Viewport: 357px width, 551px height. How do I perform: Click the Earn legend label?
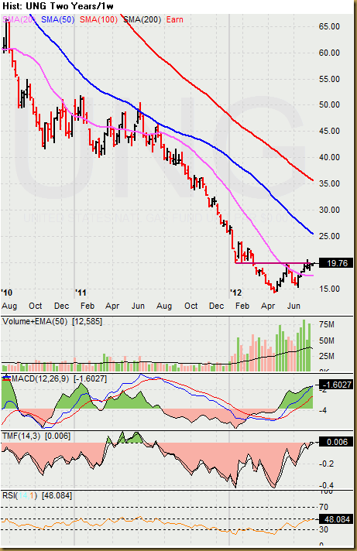175,19
